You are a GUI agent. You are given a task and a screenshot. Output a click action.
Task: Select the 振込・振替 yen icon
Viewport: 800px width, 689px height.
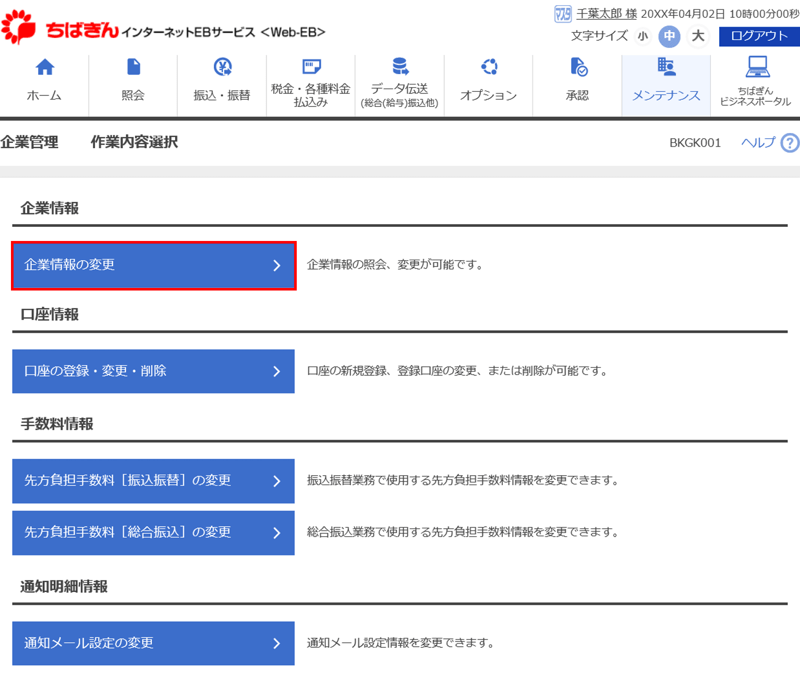223,67
